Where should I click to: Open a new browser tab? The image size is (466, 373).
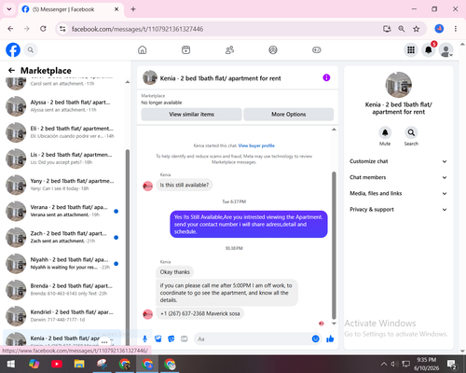[x=133, y=9]
